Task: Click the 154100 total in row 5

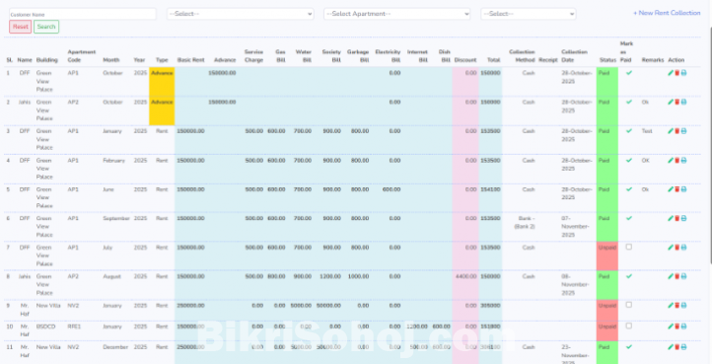Action: coord(490,189)
